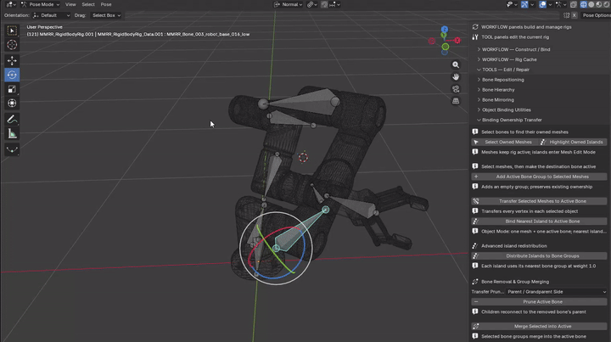The image size is (611, 342).
Task: Expand Bone Mirroring subpanel
Action: 497,100
